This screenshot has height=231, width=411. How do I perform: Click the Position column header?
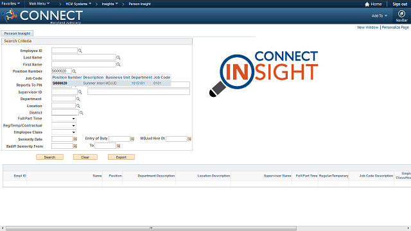(115, 176)
